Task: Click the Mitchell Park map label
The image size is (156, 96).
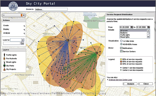Action: [x=49, y=34]
